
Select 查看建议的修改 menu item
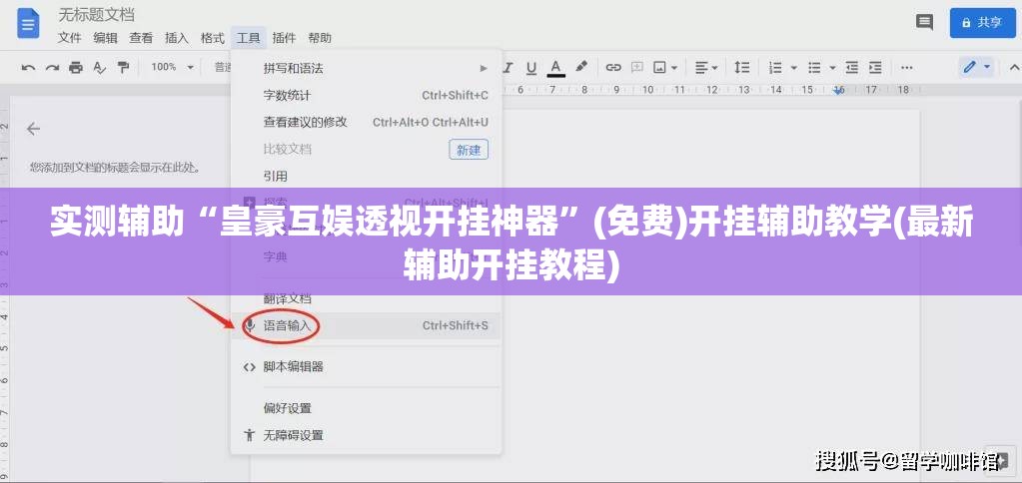tap(366, 122)
